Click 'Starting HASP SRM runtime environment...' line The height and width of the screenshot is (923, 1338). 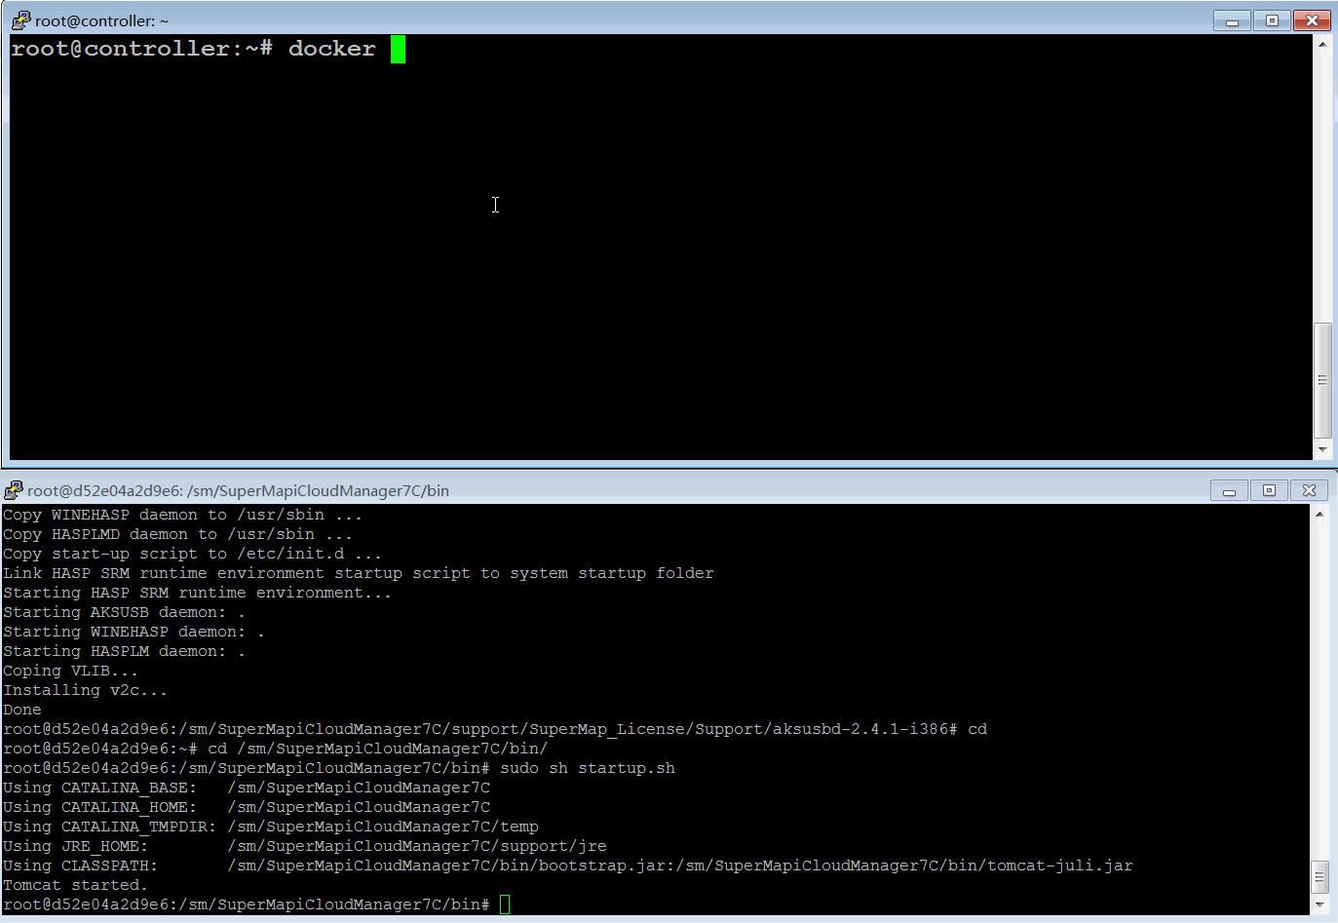pos(197,593)
